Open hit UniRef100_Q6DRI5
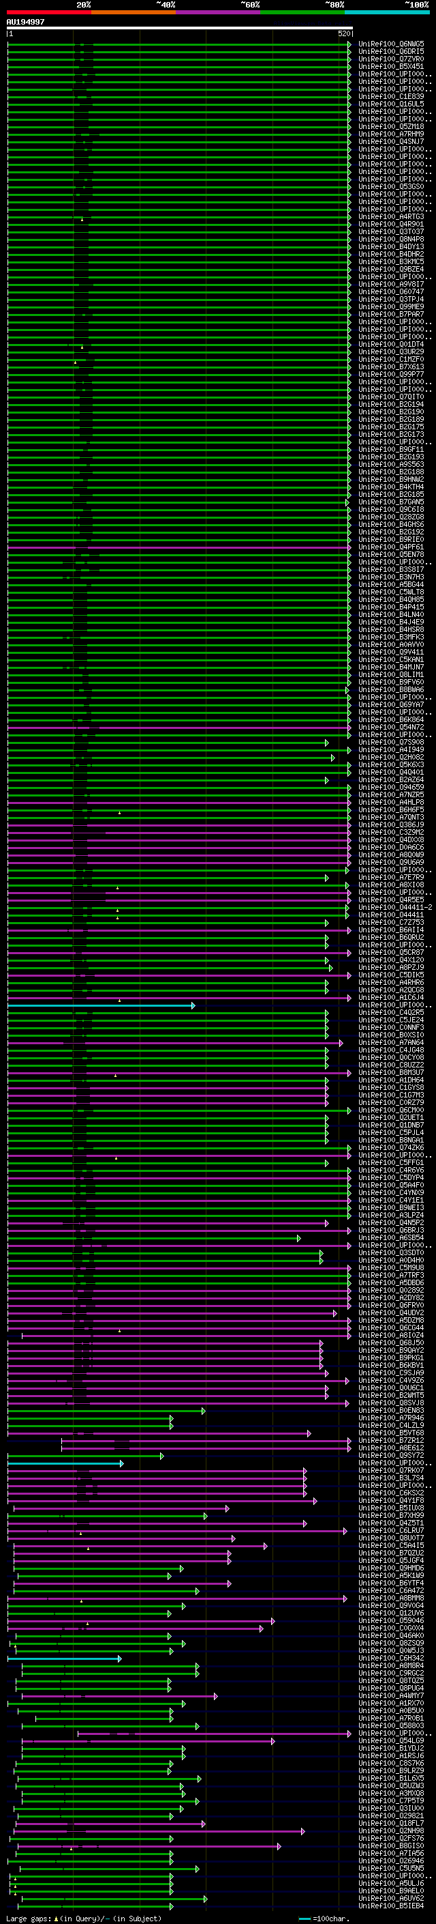Viewport: 436px width, 1924px height. (x=391, y=52)
